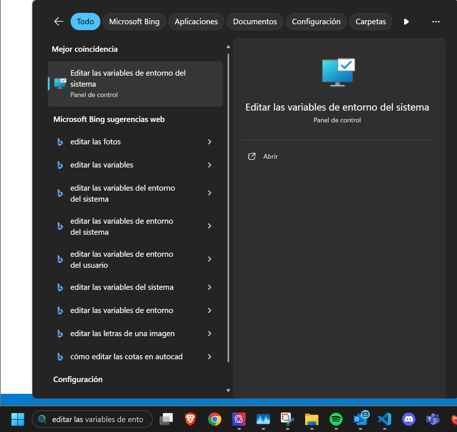Expand chevron for editar las variables

click(210, 165)
